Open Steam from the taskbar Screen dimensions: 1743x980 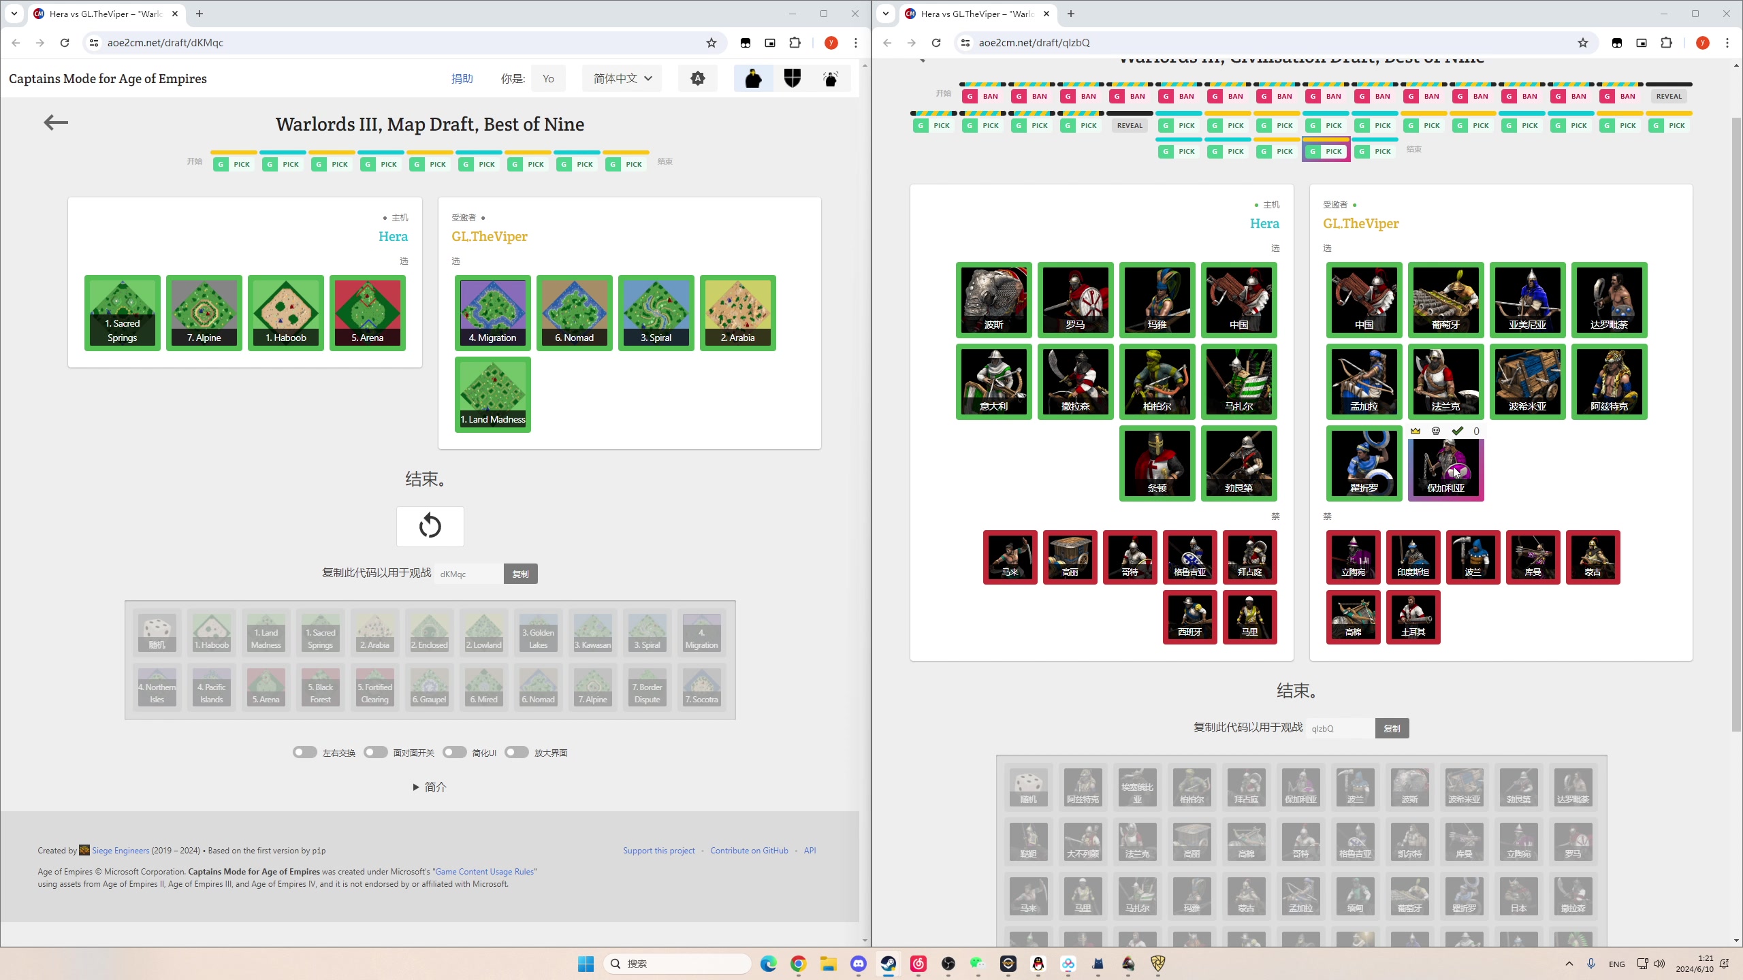pos(889,964)
